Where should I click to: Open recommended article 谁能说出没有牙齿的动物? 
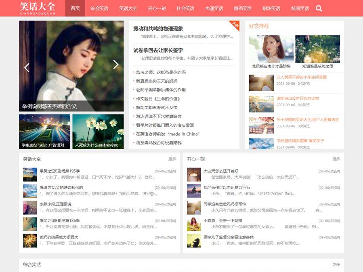coord(298,98)
